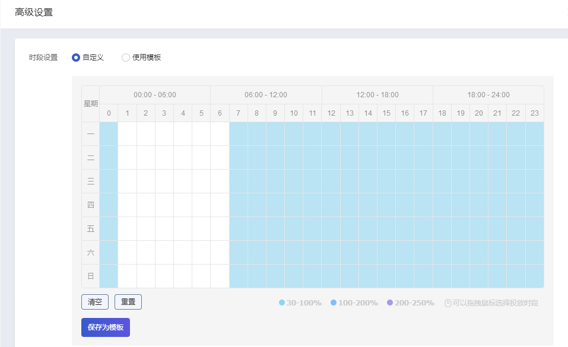This screenshot has width=568, height=347.
Task: Click the hour 0 column header
Action: click(x=109, y=113)
